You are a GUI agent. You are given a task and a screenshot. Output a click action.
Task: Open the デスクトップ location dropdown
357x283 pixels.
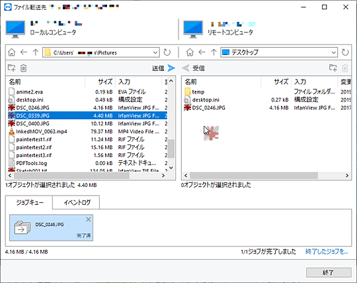coord(334,53)
